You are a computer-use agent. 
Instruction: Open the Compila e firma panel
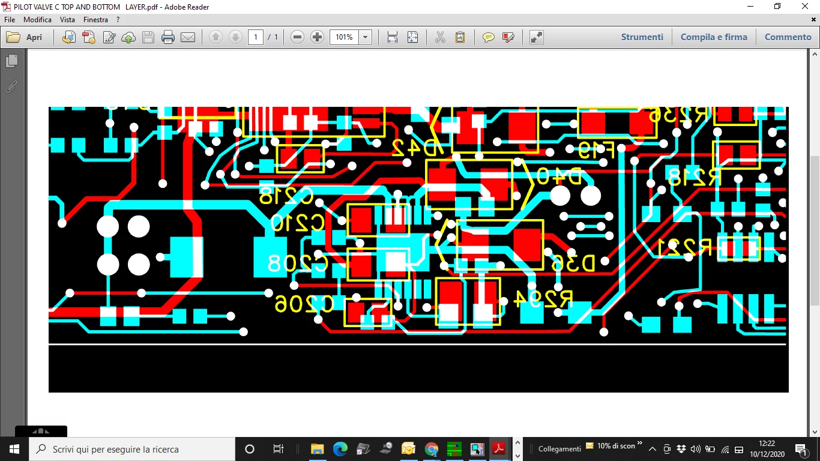click(x=714, y=37)
